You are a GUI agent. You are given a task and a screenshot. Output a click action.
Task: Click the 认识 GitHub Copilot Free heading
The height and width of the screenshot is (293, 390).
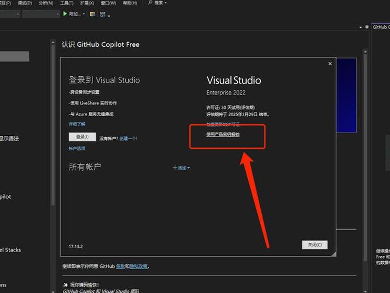[100, 44]
